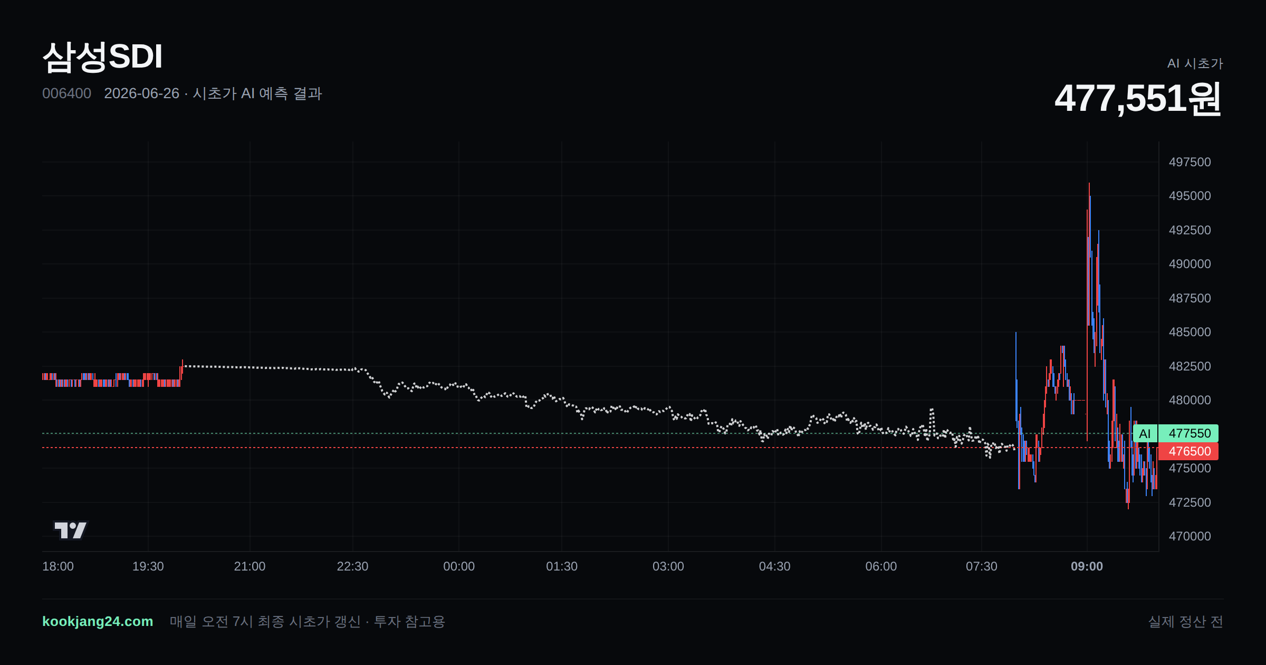Click the 09:00 bold time marker
The height and width of the screenshot is (665, 1266).
tap(1087, 566)
